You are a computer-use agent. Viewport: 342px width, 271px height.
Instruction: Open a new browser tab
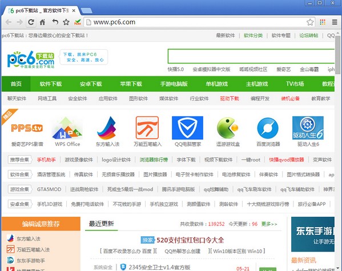(x=86, y=10)
